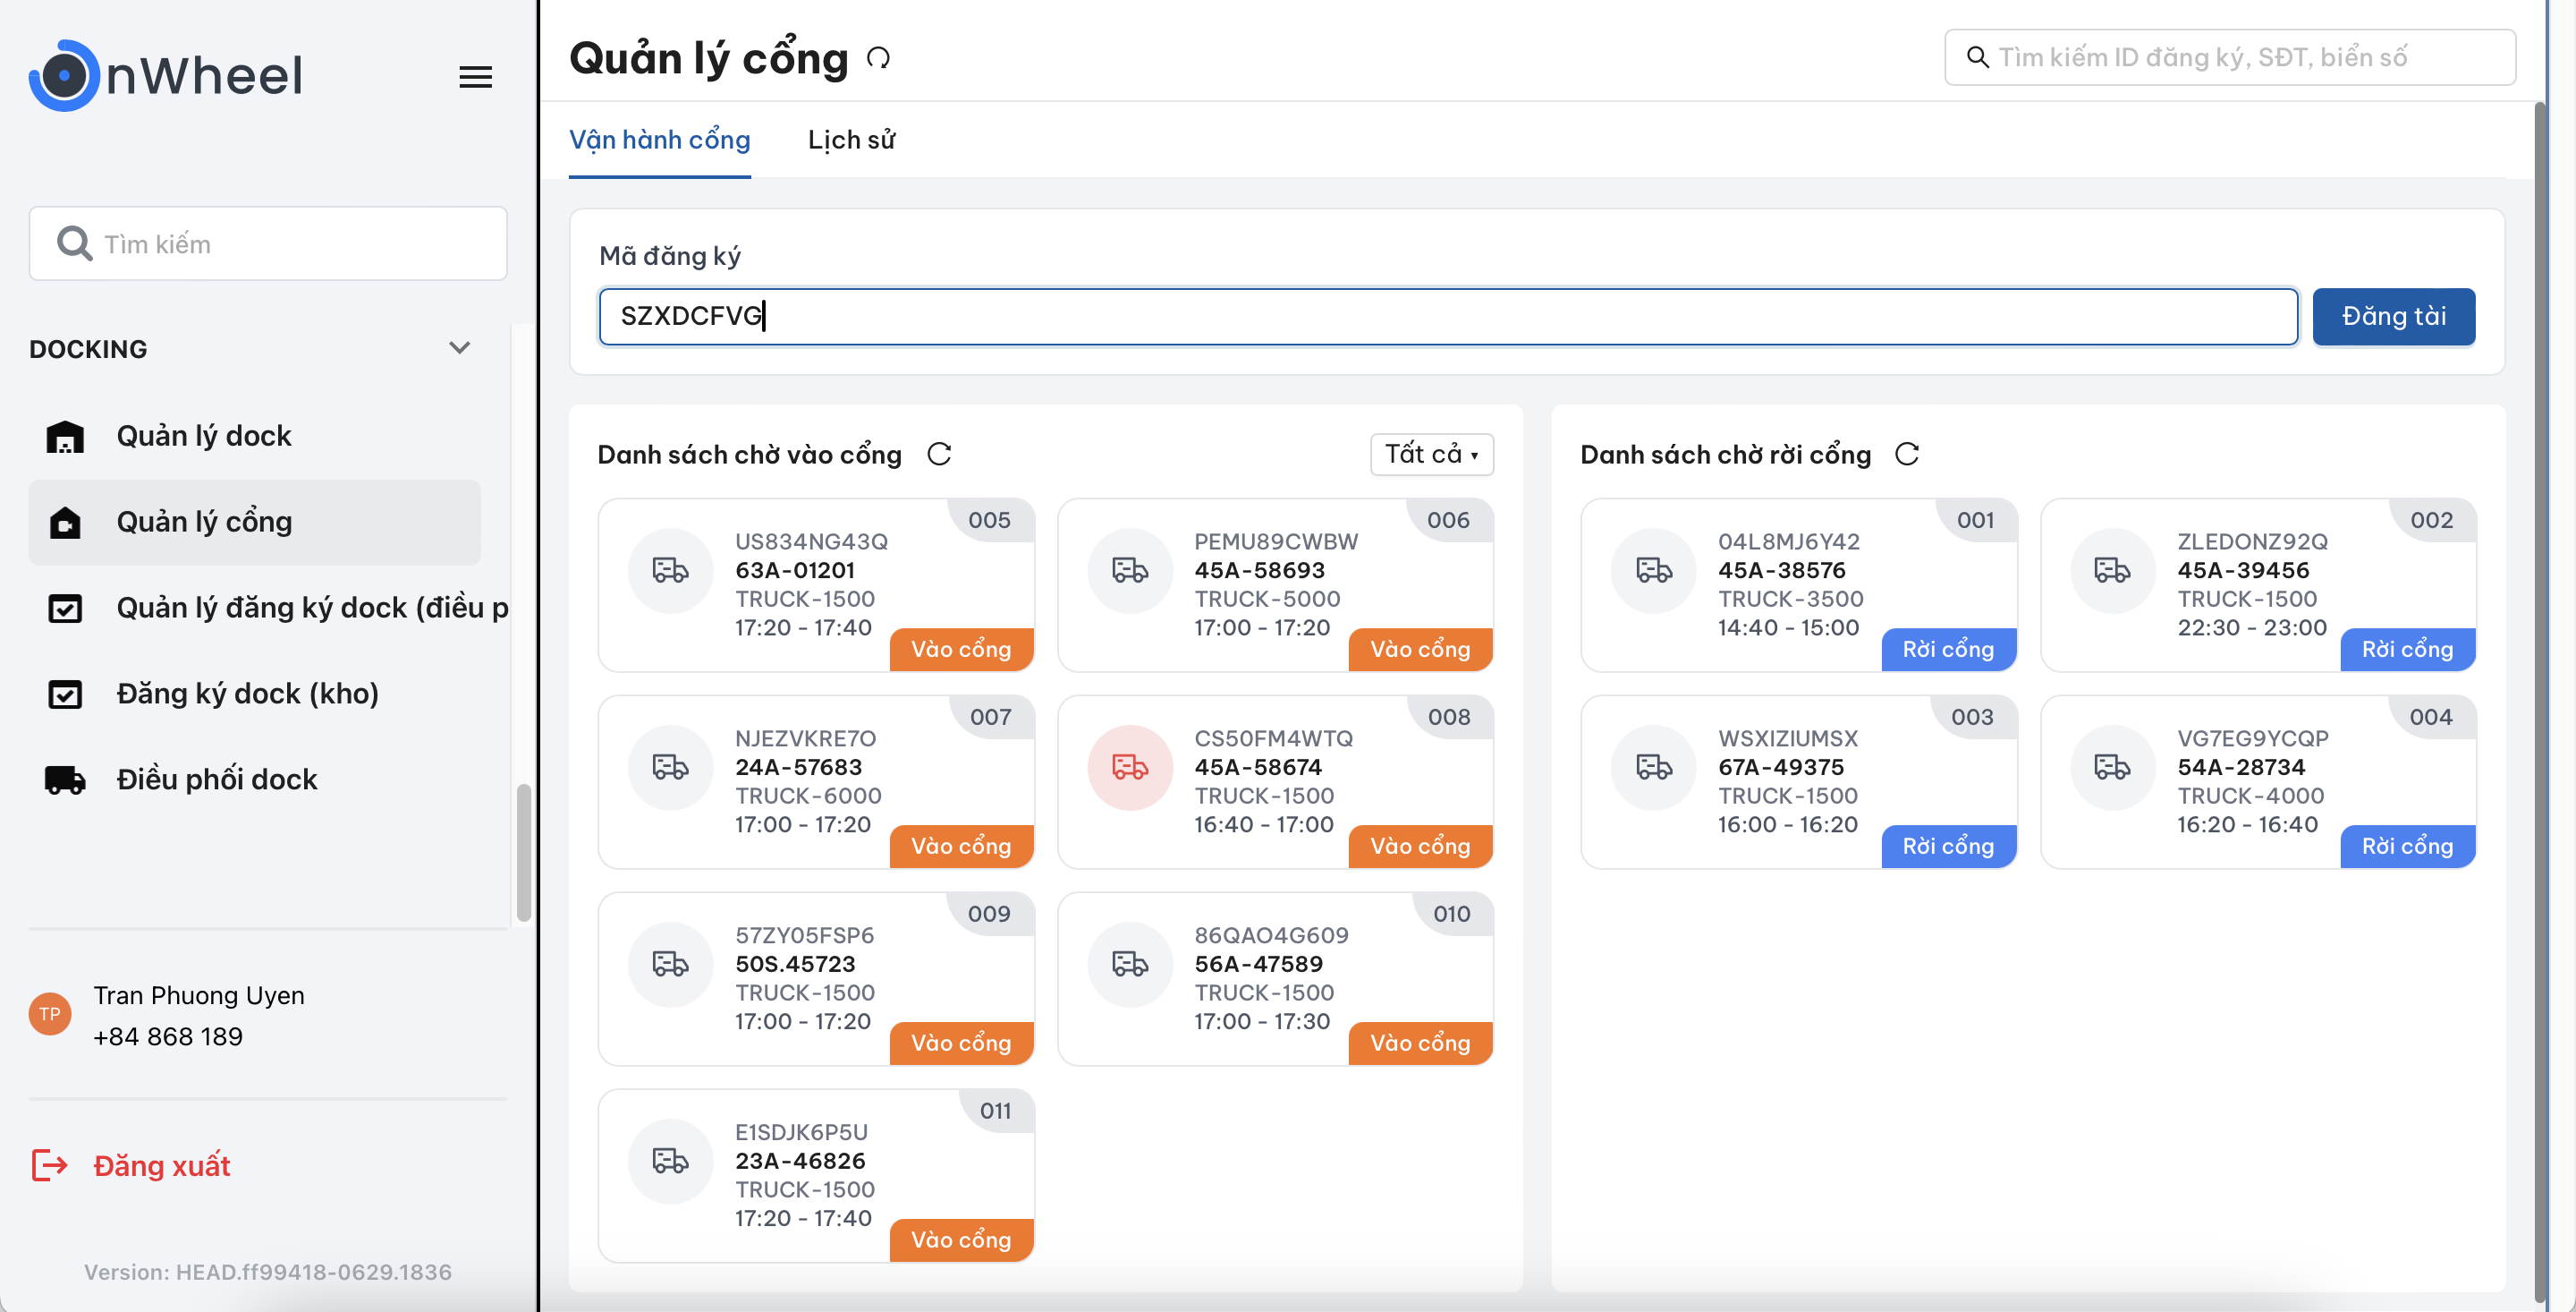Click the phone number +84 868 189
The height and width of the screenshot is (1312, 2576).
(x=168, y=1036)
